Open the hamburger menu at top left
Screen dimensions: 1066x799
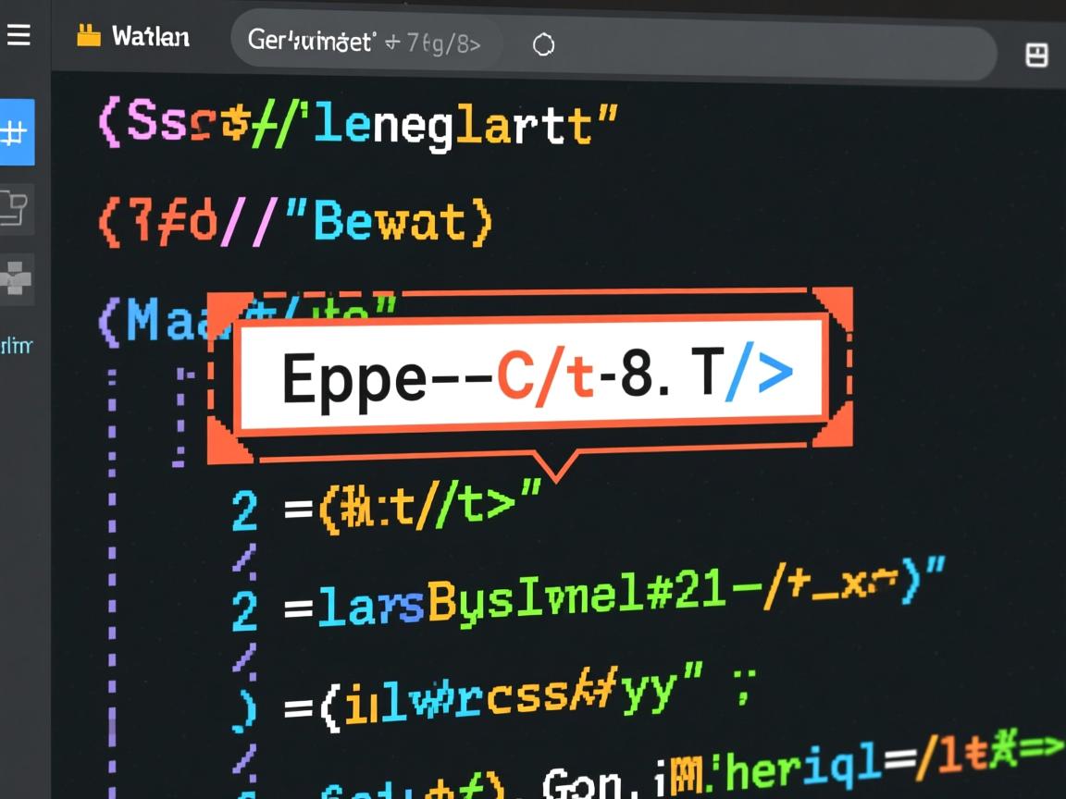tap(19, 36)
